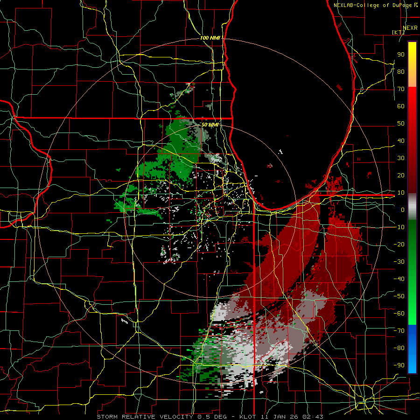Click the 60 value on the velocity scale
Viewport: 420px width, 420px height.
point(401,106)
